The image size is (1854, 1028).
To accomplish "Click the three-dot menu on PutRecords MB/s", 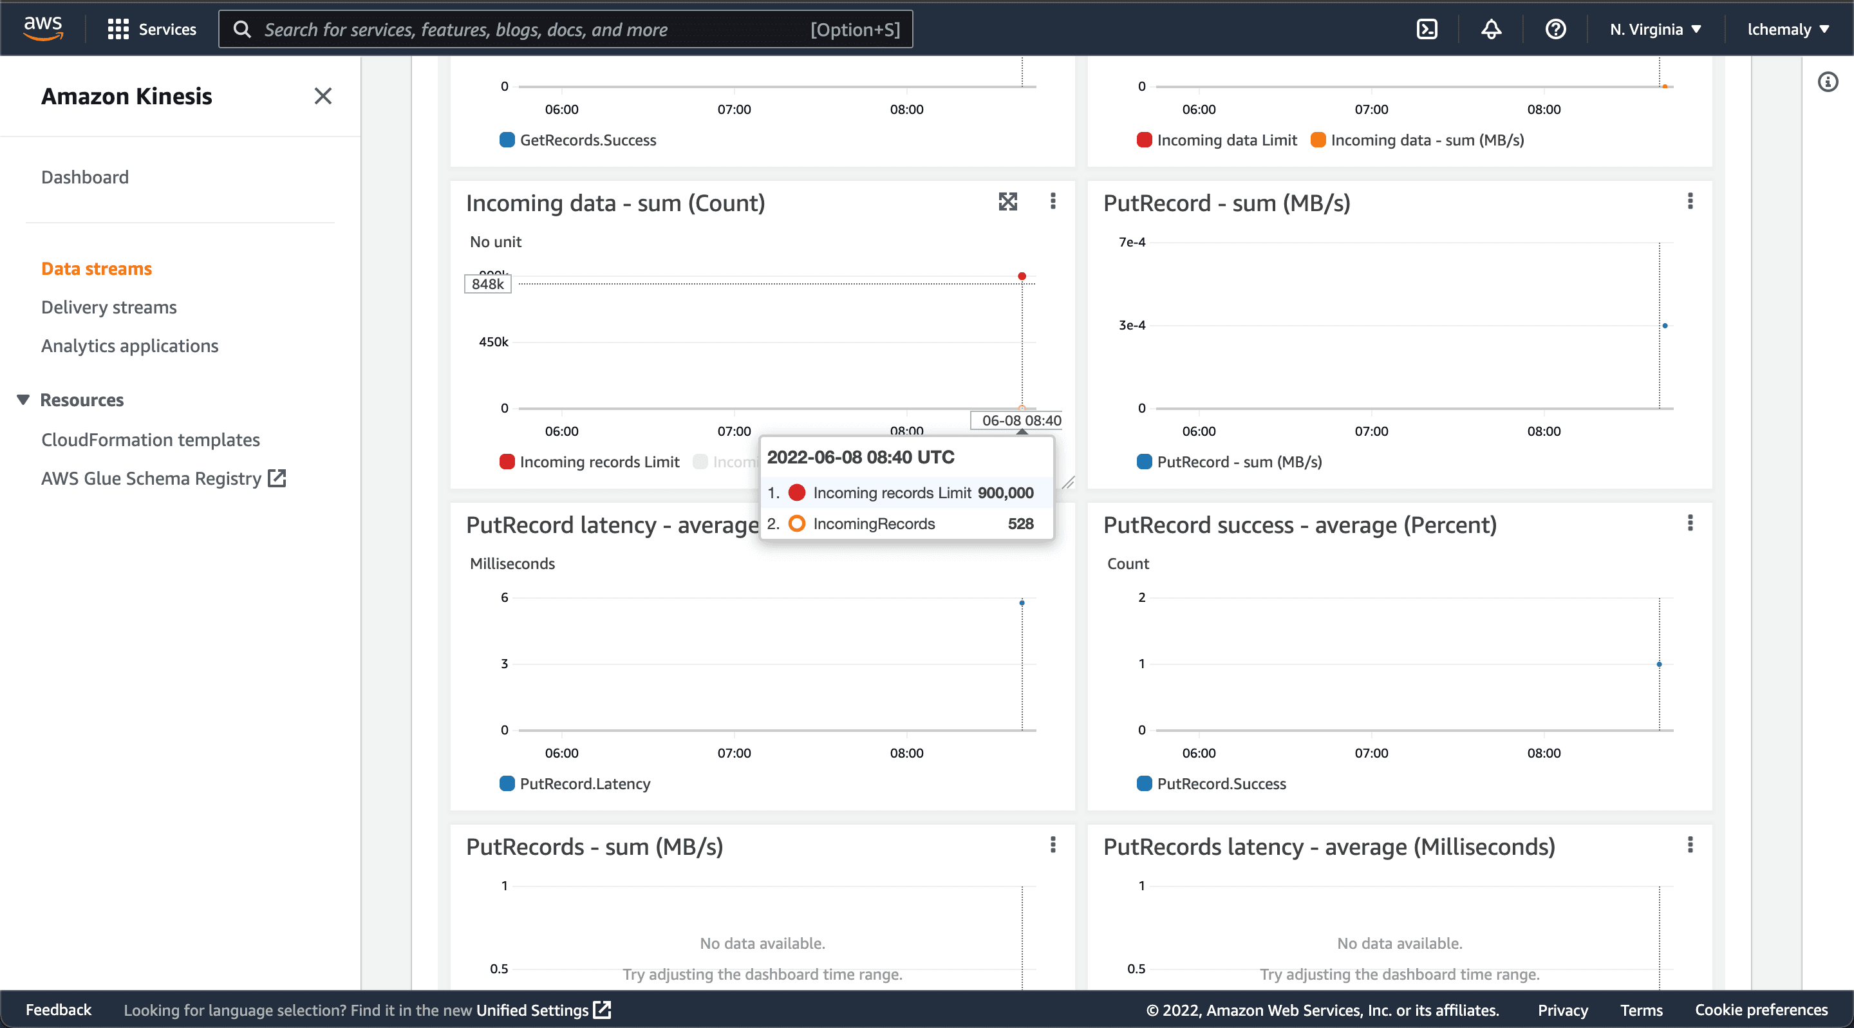I will [x=1053, y=845].
